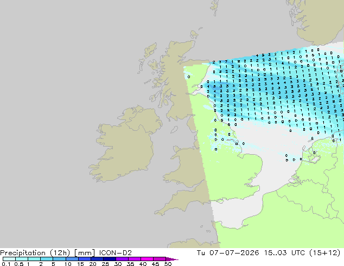Click the '25' legend value label
344x266 pixels.
tap(105, 264)
